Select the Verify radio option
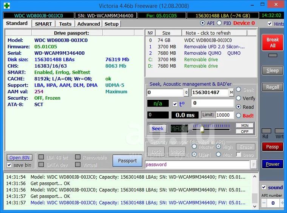Image resolution: width=287 pixels, height=213 pixels. 238,98
